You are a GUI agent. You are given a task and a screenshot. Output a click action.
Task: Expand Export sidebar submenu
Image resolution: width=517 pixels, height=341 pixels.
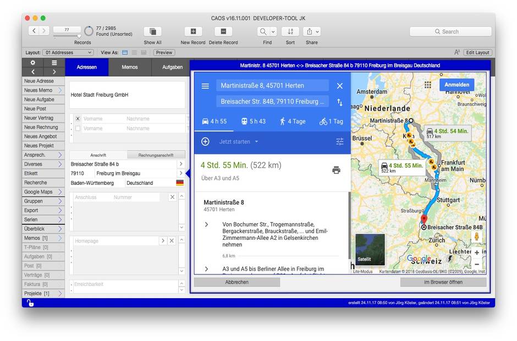[x=60, y=211]
